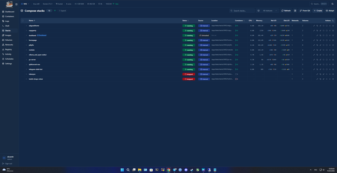Expand the pz-server stack row
This screenshot has width=337, height=173.
pos(26,60)
